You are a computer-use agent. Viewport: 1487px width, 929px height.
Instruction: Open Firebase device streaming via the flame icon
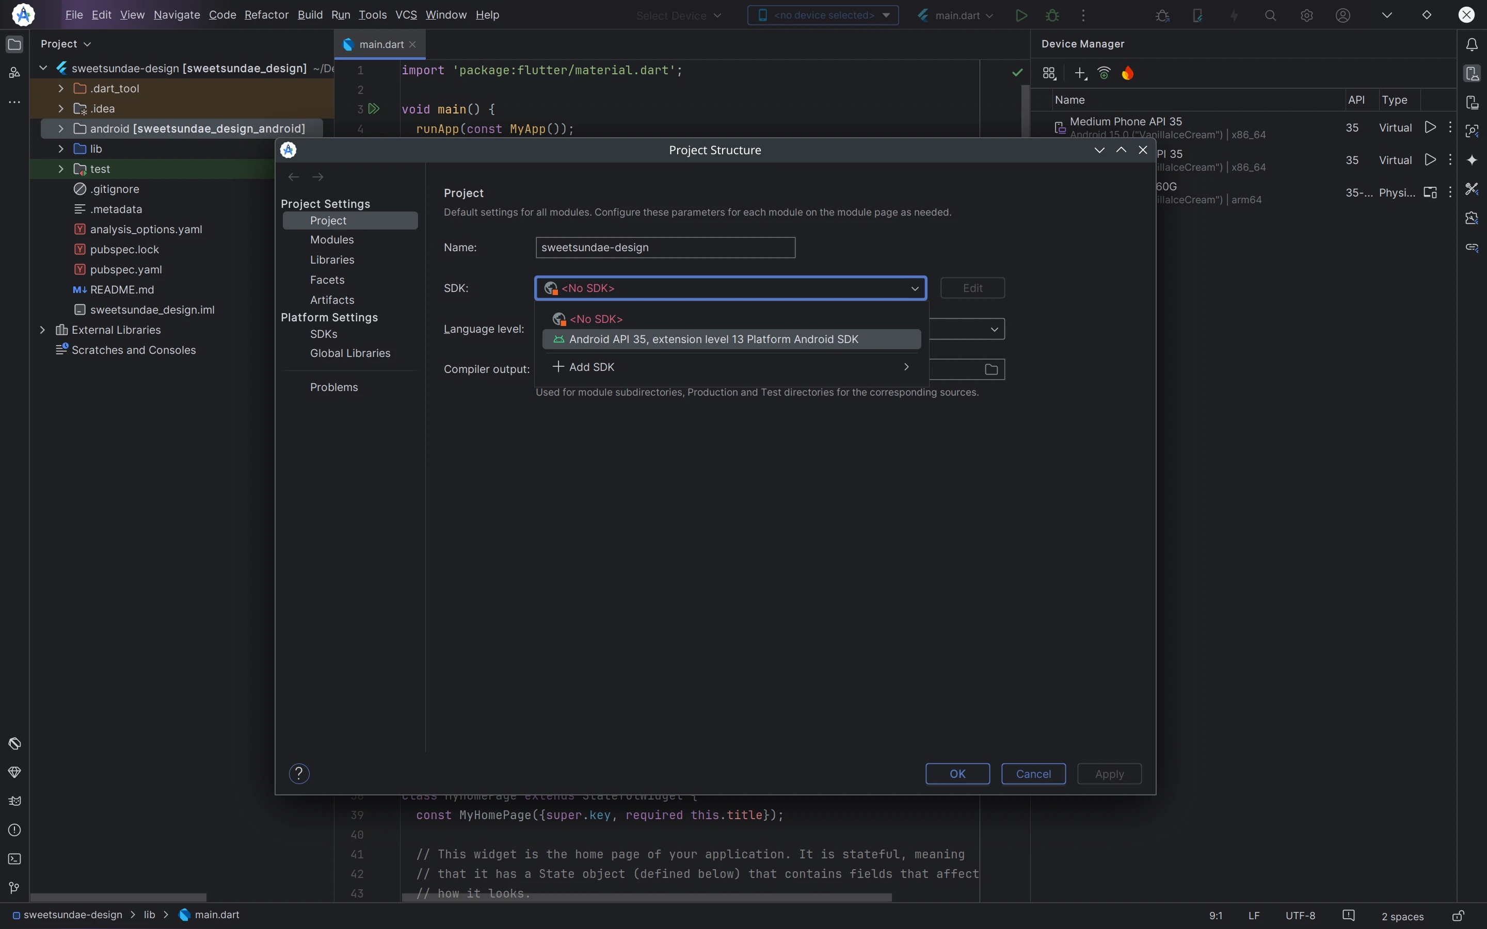pos(1127,73)
